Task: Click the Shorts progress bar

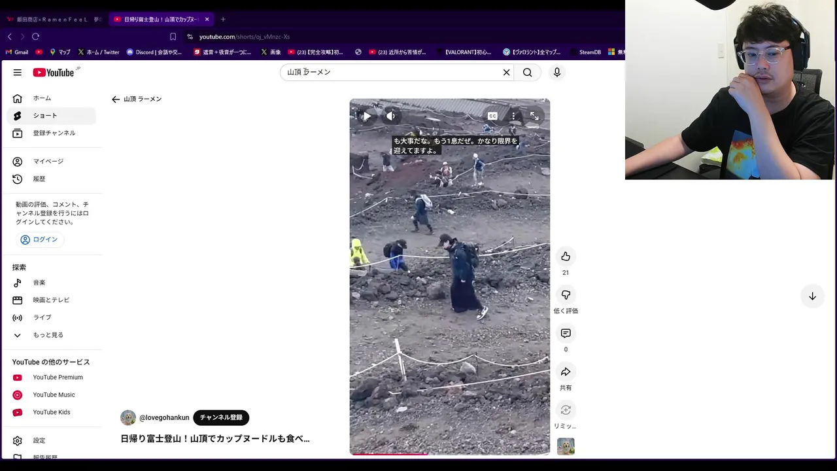Action: click(x=450, y=453)
